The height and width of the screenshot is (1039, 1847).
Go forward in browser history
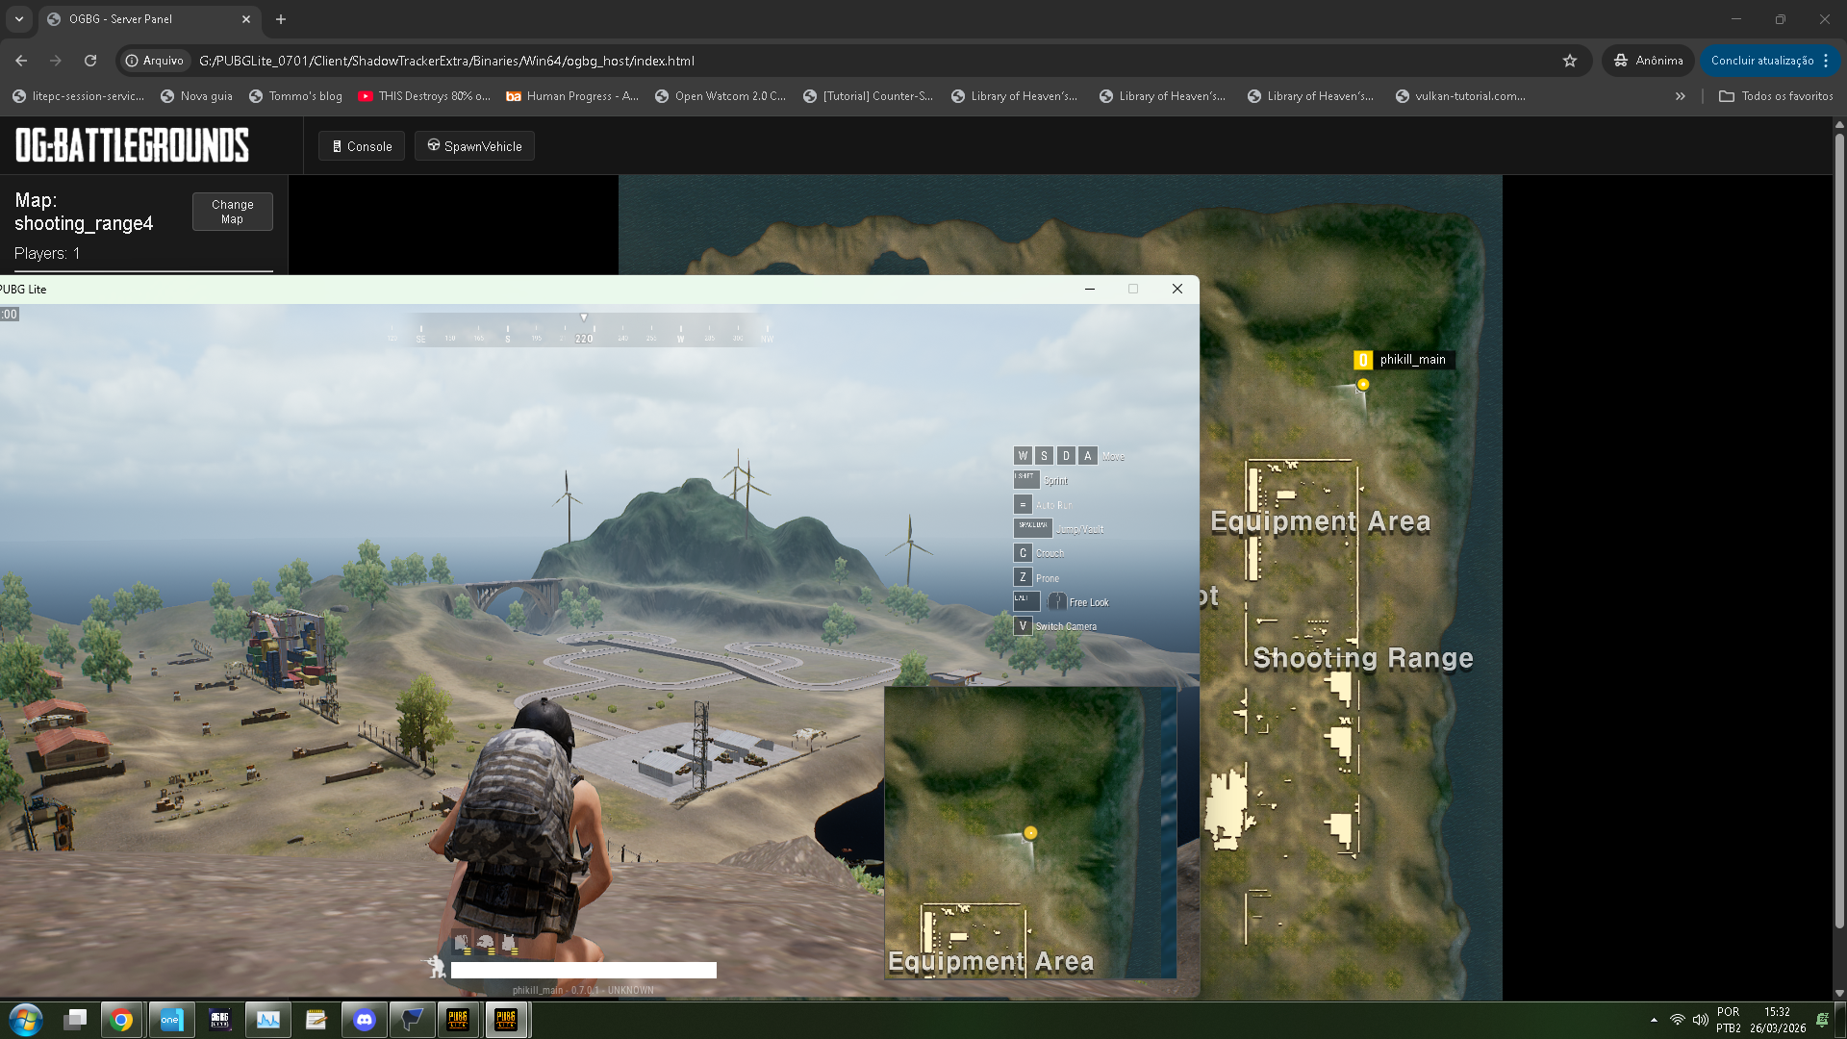click(56, 61)
